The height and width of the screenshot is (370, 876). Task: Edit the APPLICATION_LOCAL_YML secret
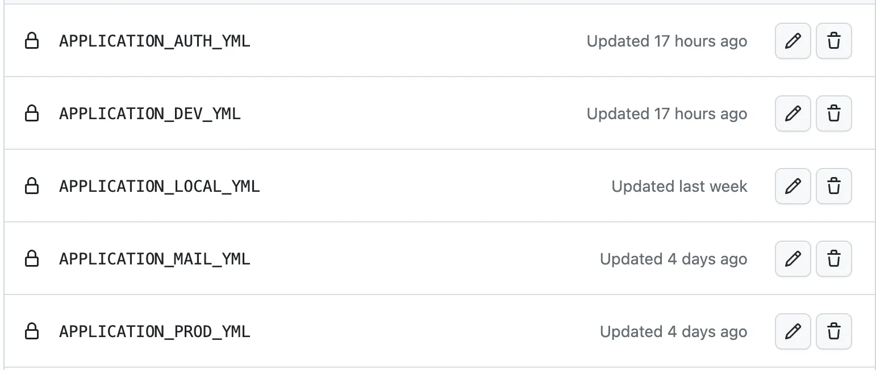pos(792,186)
